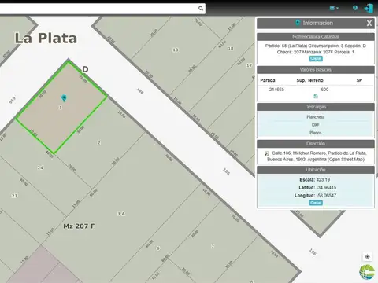The width and height of the screenshot is (378, 283).
Task: Copy the Nomenclatura Catastral with Copiar
Action: click(x=316, y=58)
